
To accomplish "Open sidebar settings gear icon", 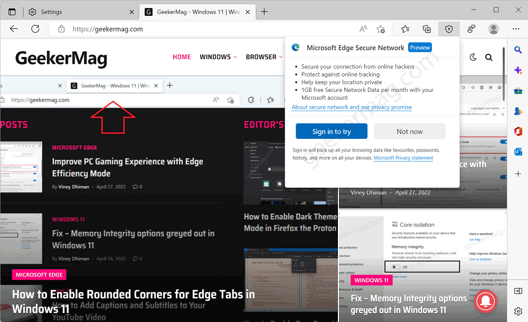I will point(518,311).
